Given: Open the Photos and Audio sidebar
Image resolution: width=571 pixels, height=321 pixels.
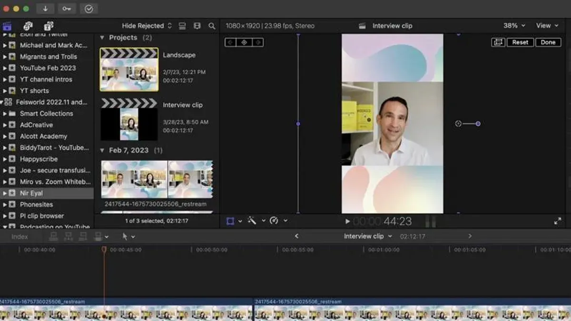Looking at the screenshot, I should click(x=28, y=26).
